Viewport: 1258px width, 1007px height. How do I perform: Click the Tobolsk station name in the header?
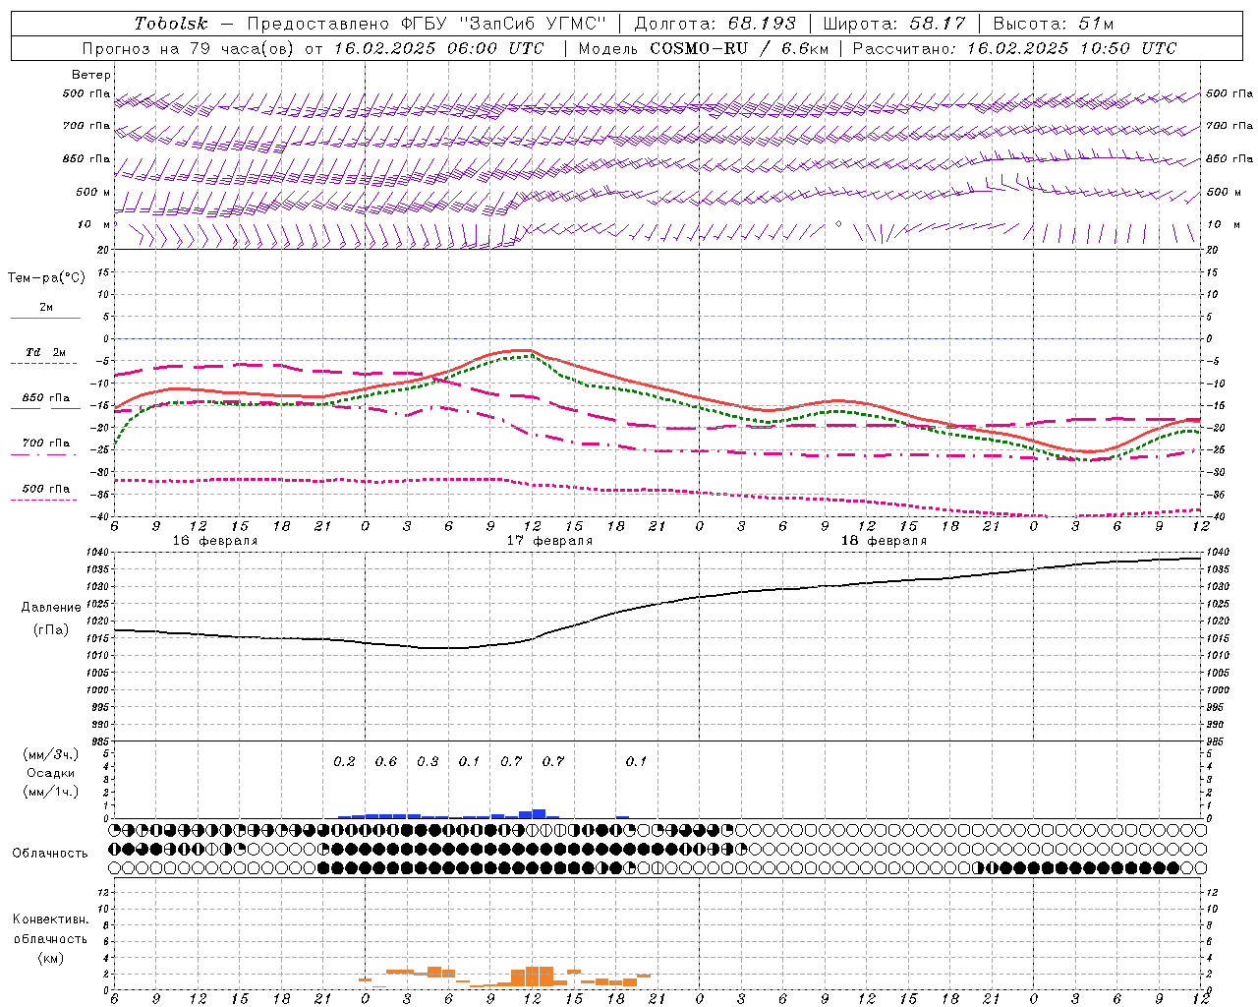171,24
